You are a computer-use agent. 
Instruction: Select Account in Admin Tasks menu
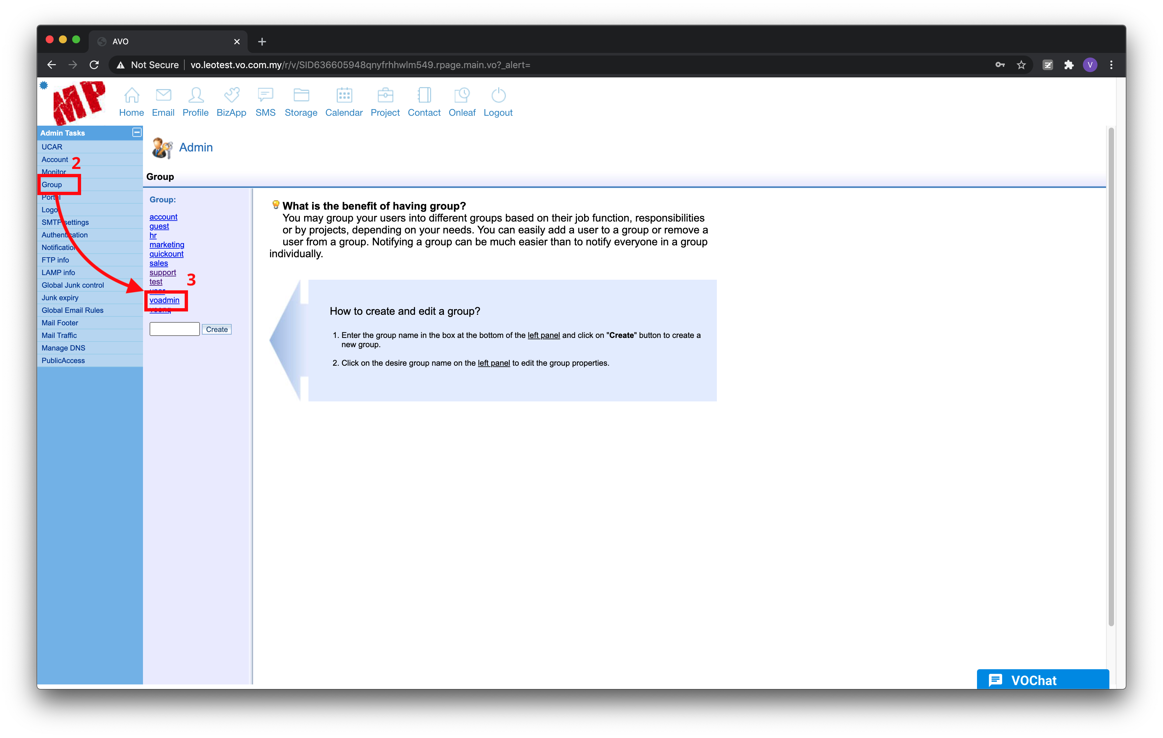(55, 159)
